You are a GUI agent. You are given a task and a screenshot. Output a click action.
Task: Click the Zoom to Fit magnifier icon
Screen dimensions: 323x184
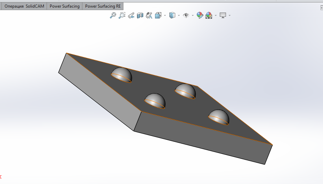[x=113, y=15]
